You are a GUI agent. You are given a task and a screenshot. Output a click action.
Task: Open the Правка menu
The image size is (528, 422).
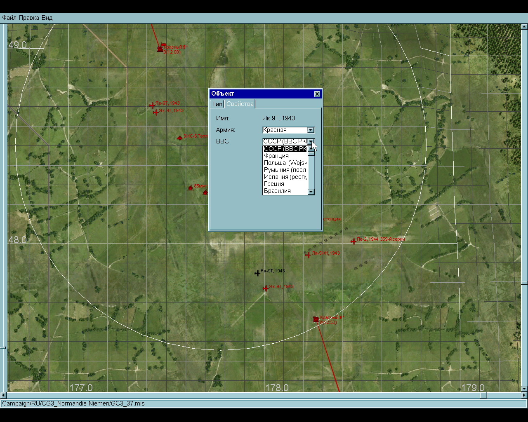click(x=29, y=18)
